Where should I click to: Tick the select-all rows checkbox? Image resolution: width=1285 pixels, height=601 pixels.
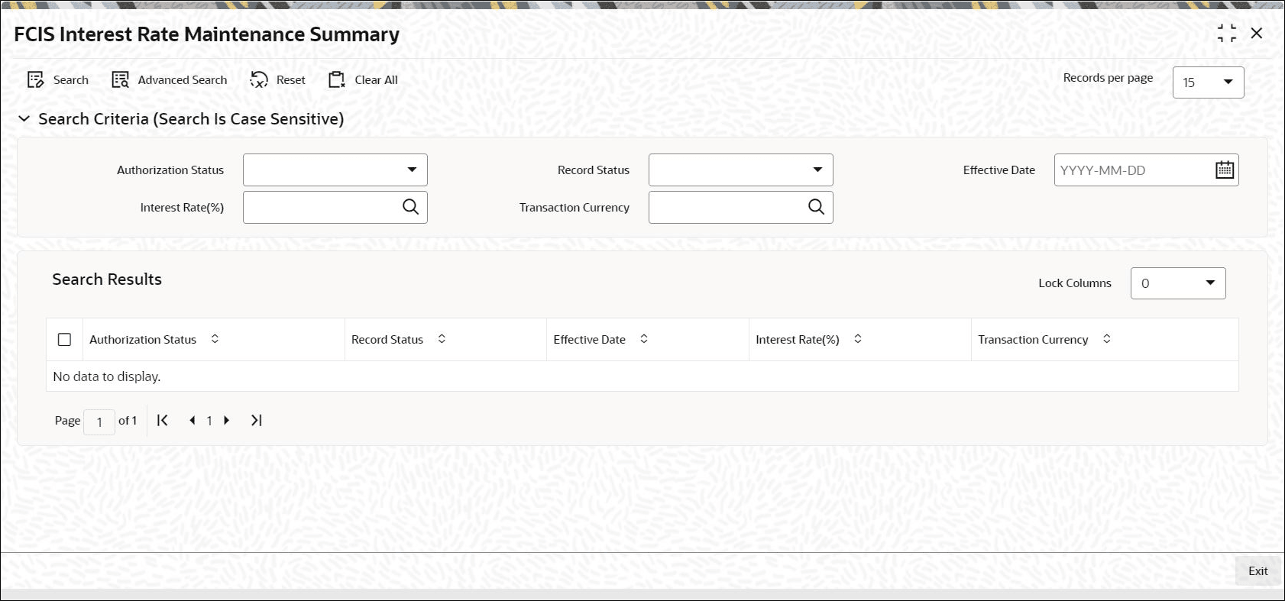point(65,340)
